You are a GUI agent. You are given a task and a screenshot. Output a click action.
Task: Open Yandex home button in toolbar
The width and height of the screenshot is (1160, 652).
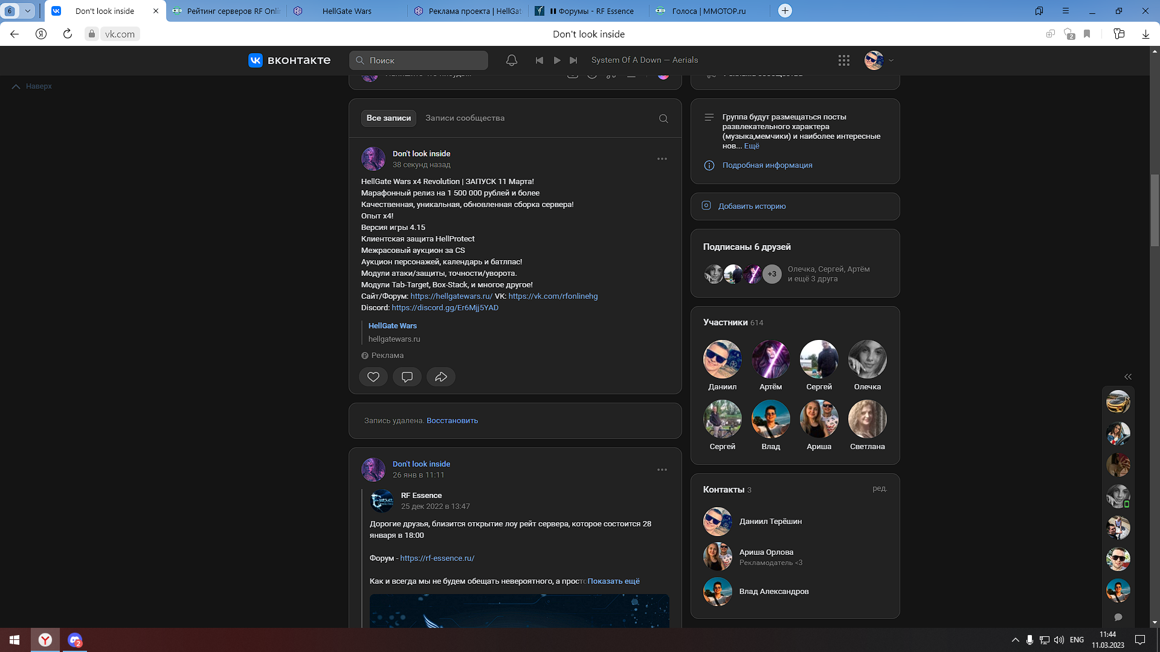[x=41, y=34]
